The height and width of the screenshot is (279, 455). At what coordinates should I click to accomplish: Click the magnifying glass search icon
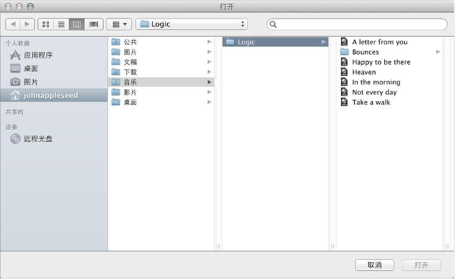tap(273, 24)
